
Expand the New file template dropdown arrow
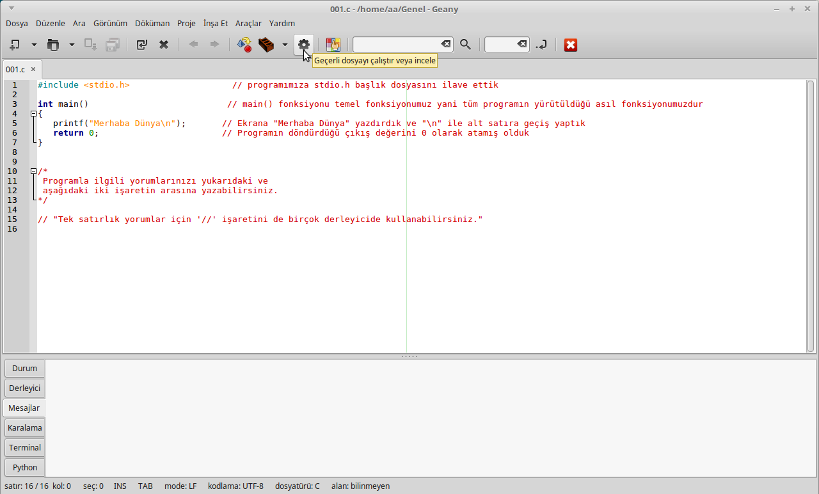point(34,45)
